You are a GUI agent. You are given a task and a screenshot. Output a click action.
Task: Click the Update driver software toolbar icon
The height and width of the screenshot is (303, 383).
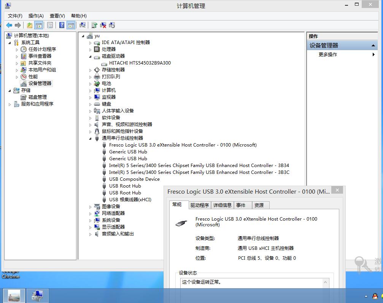coord(94,25)
